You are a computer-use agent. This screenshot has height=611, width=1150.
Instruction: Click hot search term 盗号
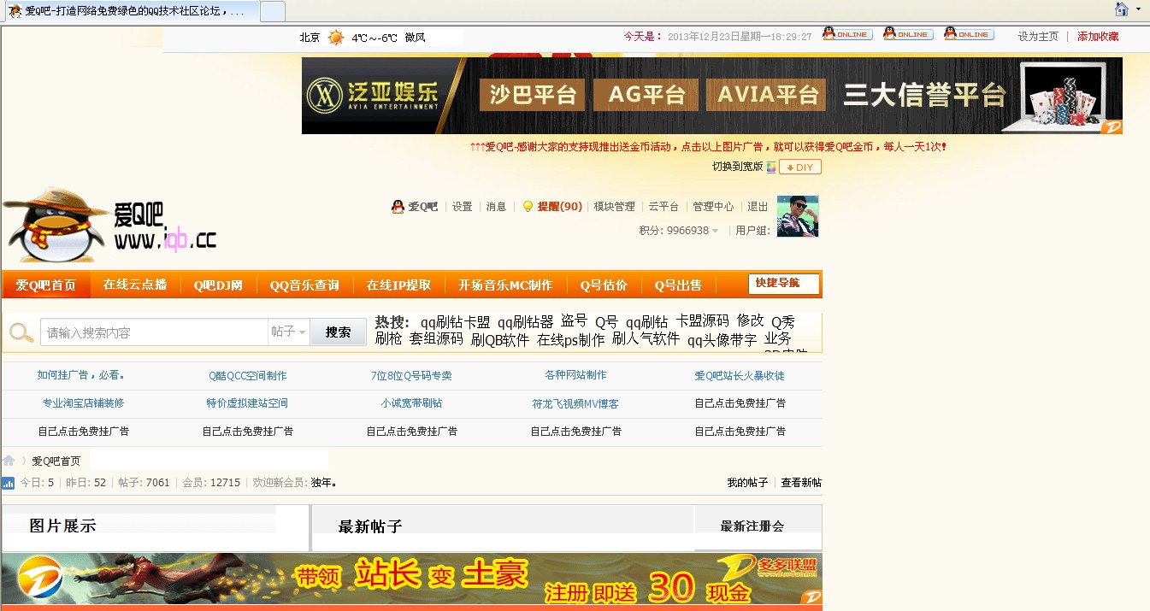coord(574,321)
